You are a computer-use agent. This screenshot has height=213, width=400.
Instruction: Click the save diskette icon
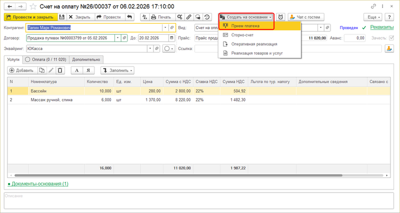pyautogui.click(x=61, y=17)
